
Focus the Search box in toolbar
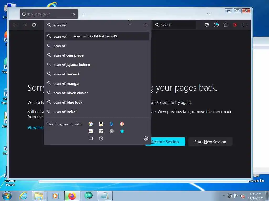pyautogui.click(x=174, y=25)
